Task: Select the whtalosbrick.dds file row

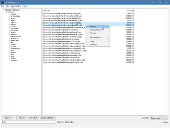Action: (88, 58)
